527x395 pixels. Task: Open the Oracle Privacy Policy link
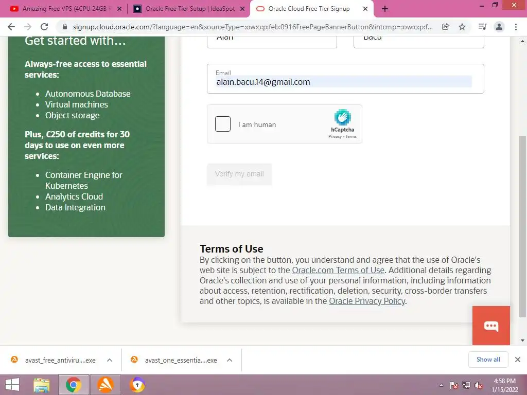pos(367,301)
